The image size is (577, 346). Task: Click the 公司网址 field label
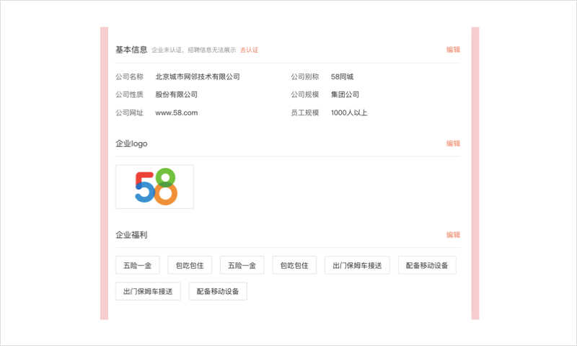pos(129,113)
